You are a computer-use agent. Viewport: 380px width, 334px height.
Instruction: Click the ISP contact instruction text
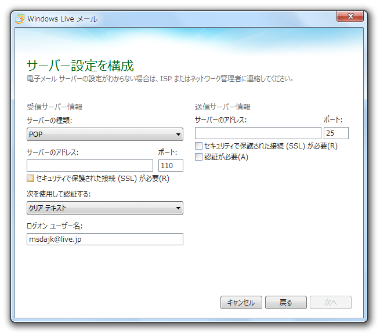point(160,79)
